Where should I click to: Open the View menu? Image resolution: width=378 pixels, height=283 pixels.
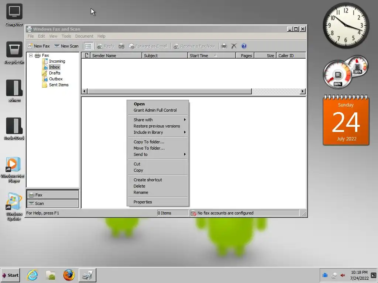[53, 36]
